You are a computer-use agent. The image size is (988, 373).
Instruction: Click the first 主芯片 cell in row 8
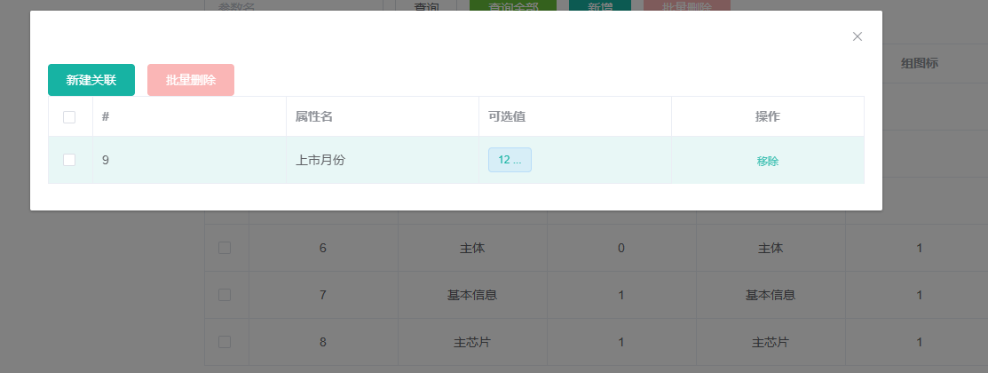tap(472, 342)
